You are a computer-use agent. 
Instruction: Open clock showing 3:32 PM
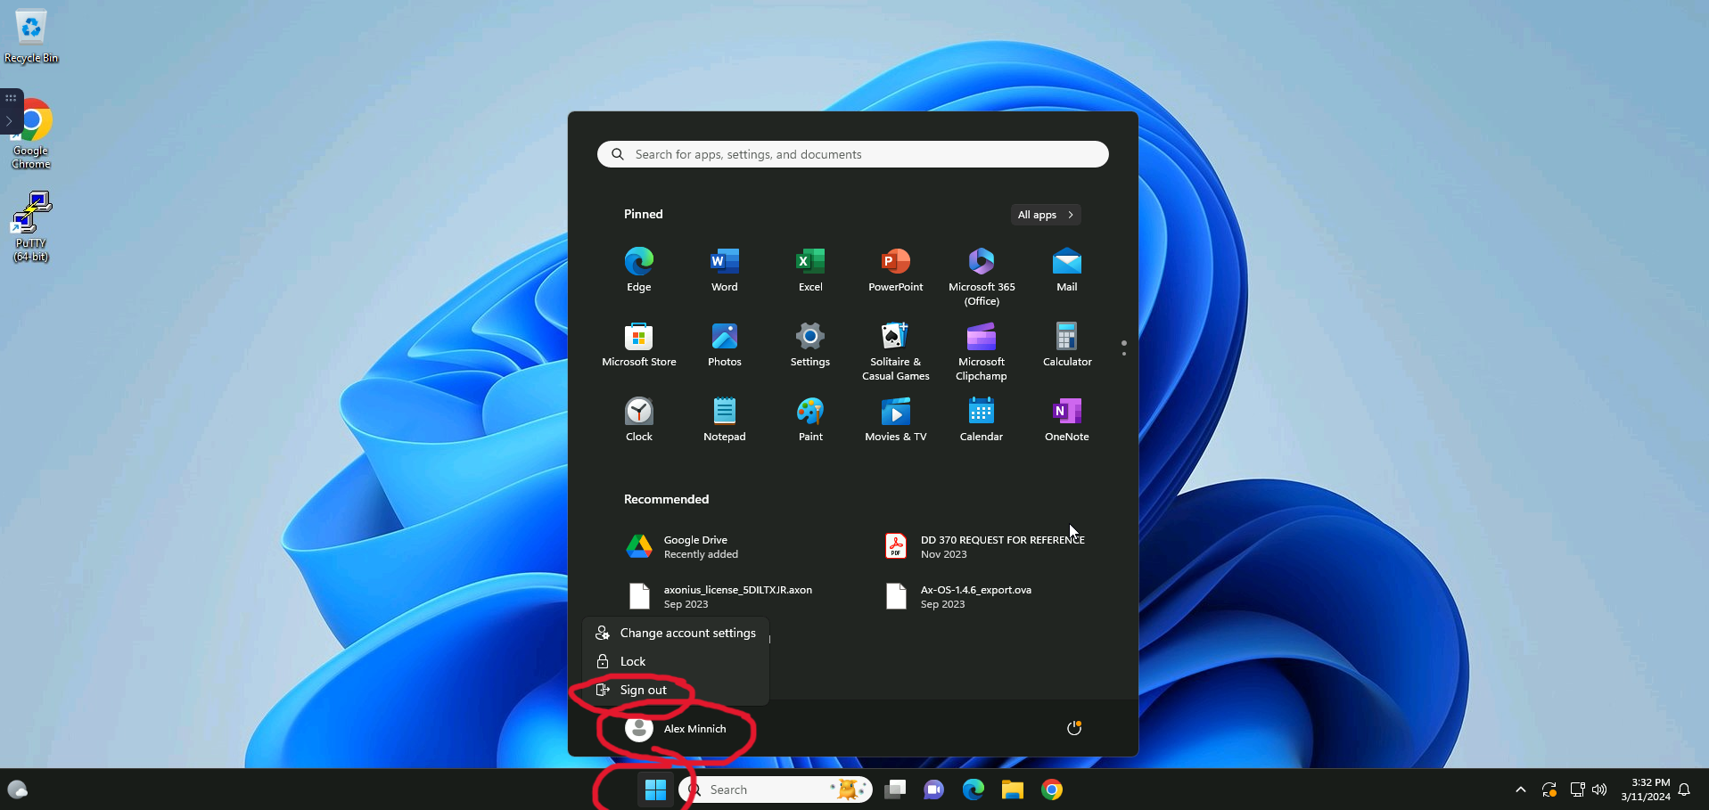(1646, 790)
